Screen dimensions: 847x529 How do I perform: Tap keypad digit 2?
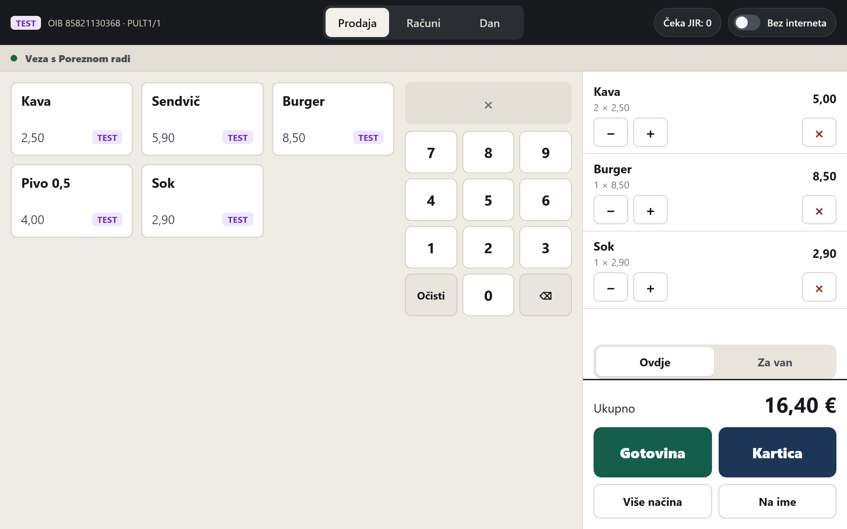[488, 247]
